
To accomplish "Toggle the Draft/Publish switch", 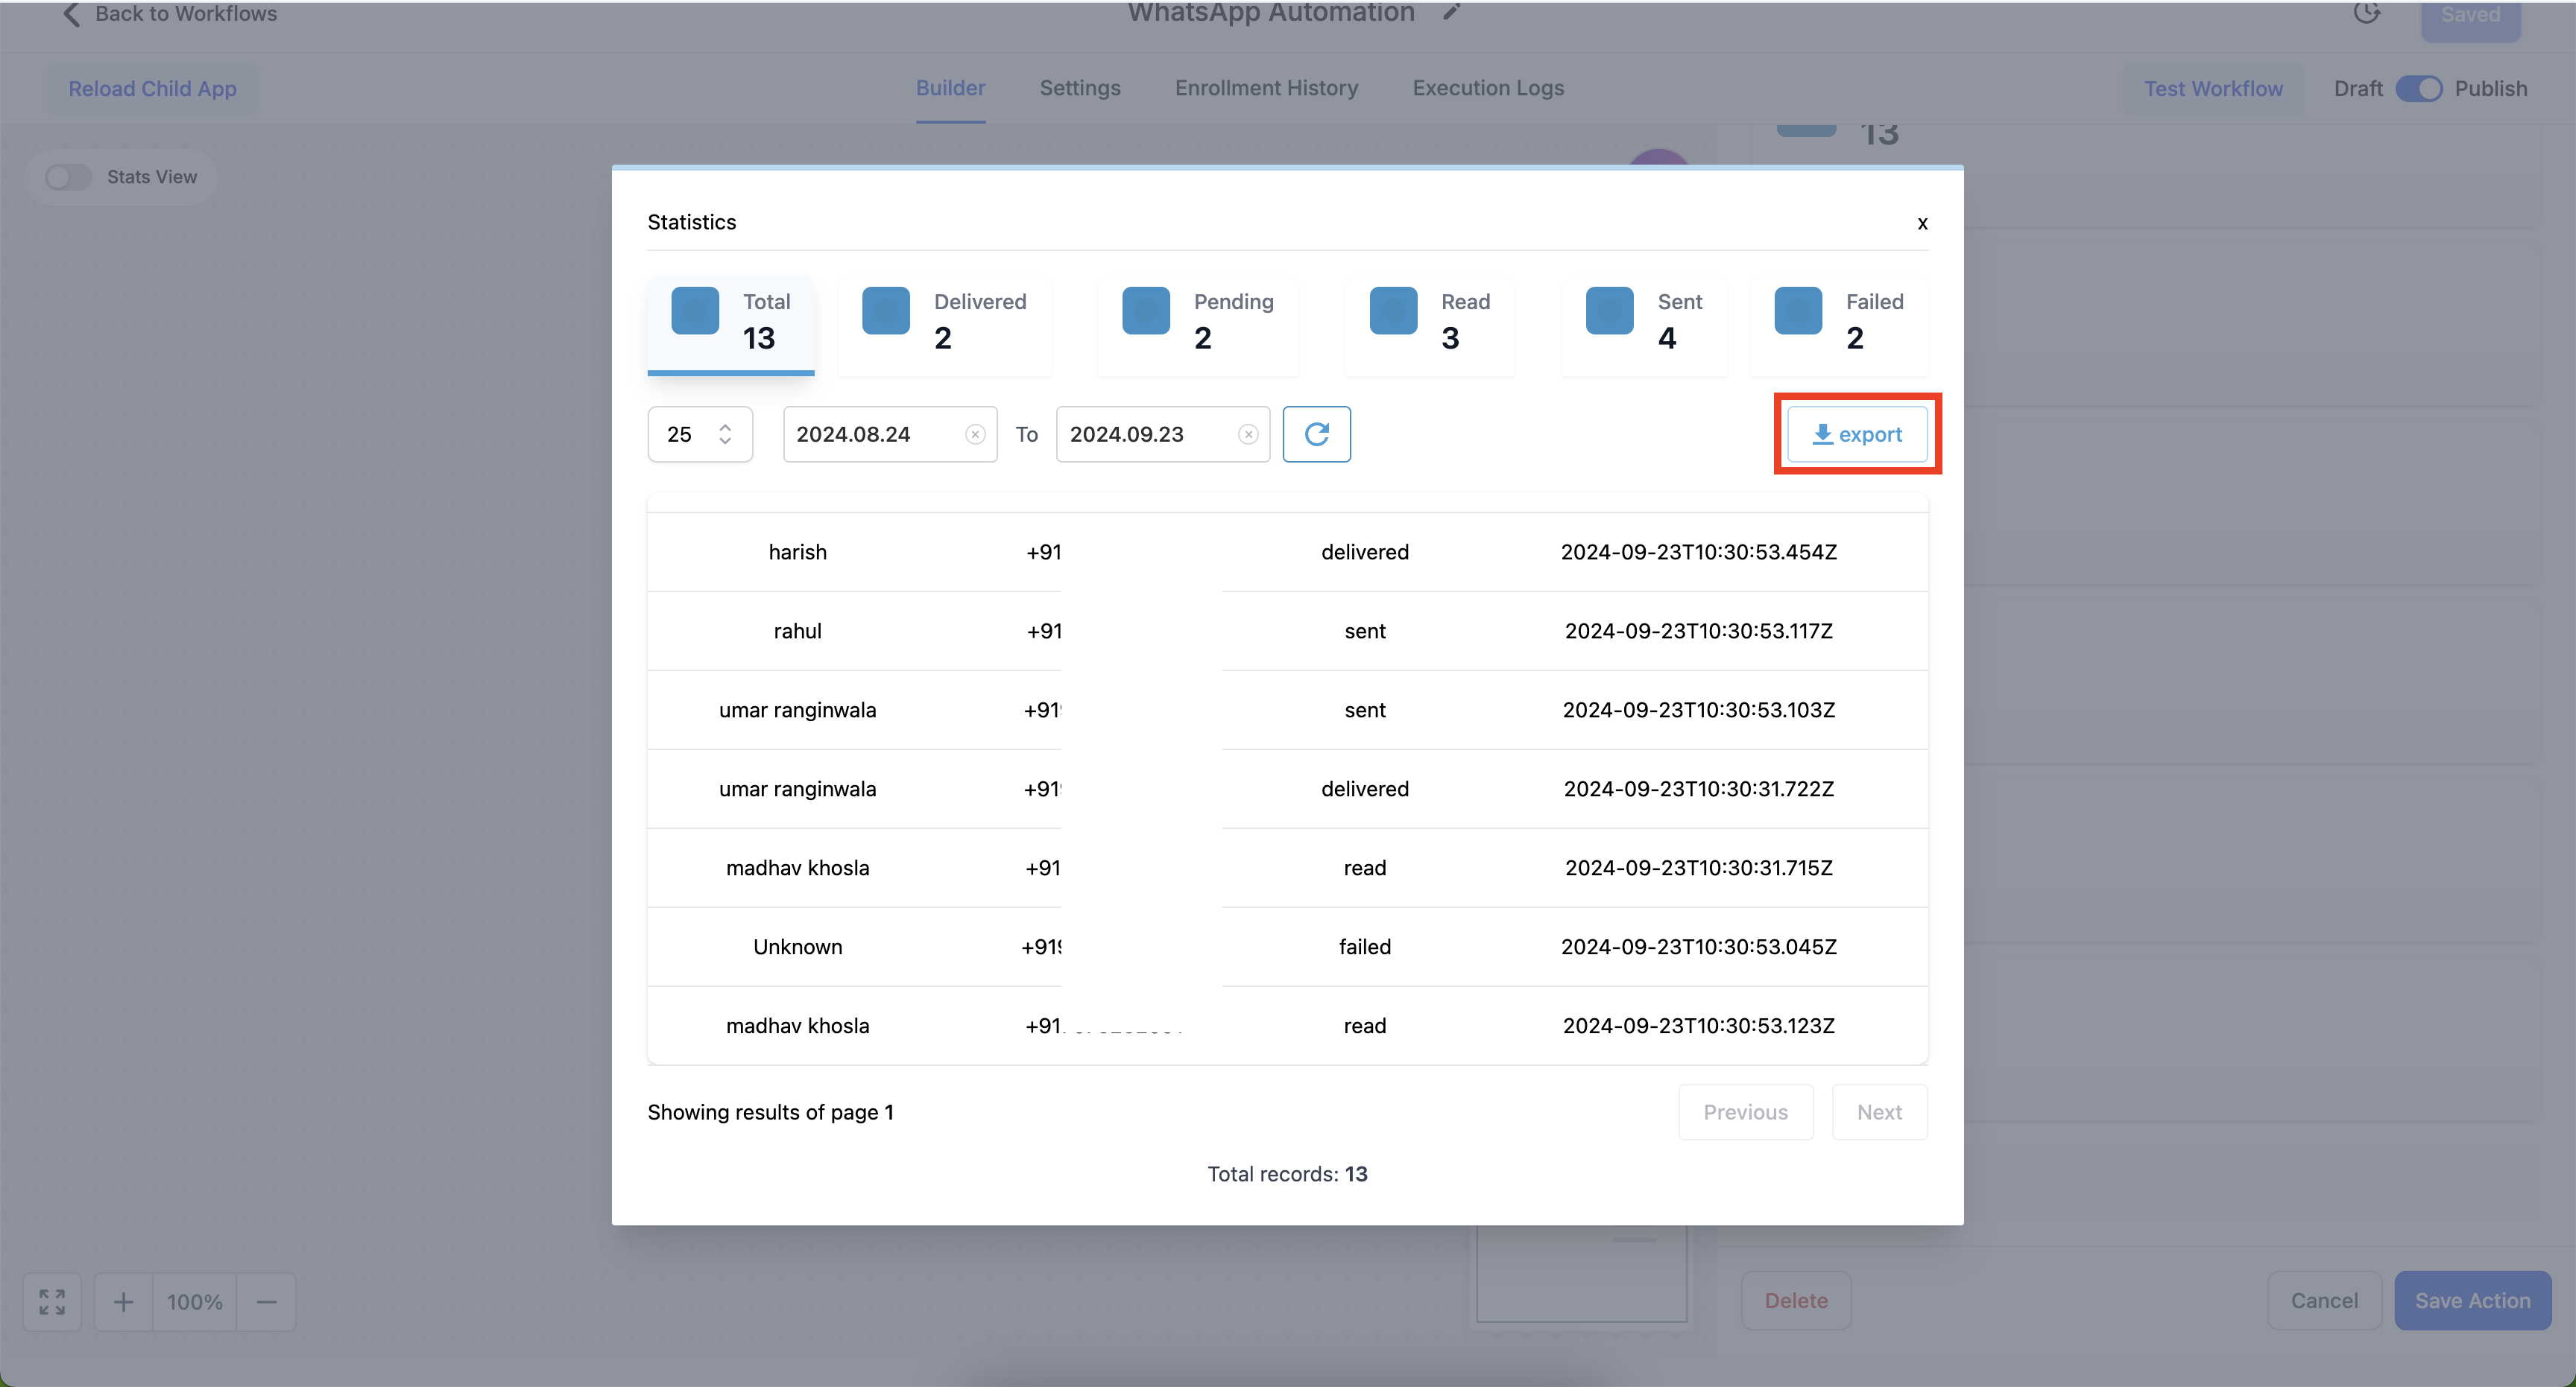I will [2418, 89].
